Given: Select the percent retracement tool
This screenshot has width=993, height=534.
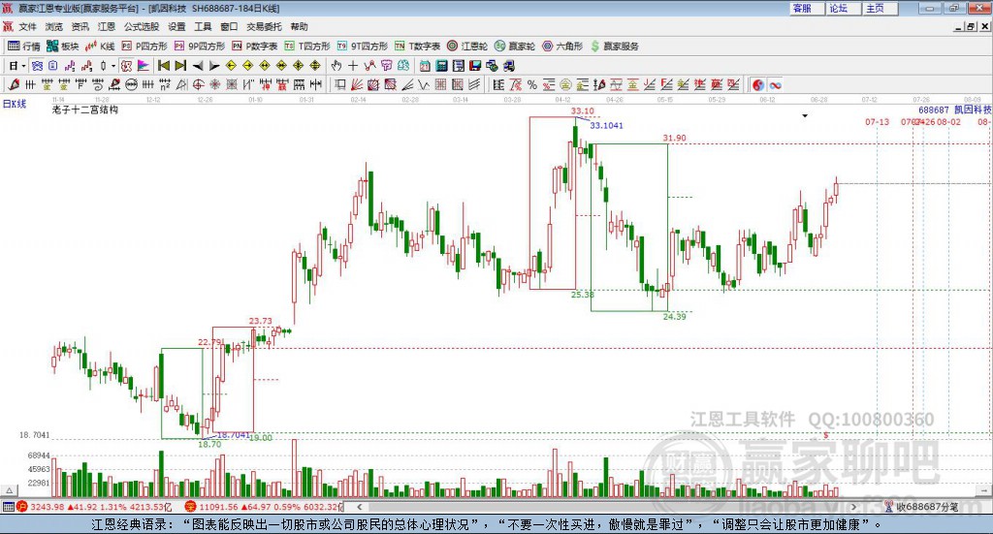Looking at the screenshot, I should click(532, 84).
